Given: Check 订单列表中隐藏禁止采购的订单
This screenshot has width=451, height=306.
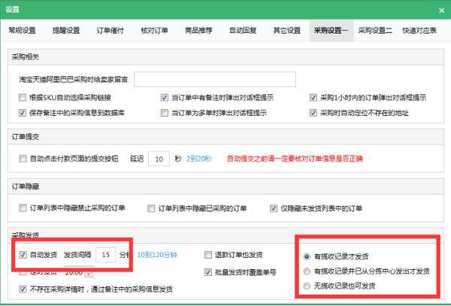Looking at the screenshot, I should coord(23,208).
